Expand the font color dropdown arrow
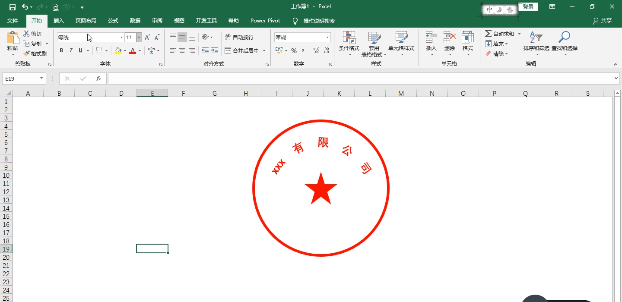Image resolution: width=622 pixels, height=302 pixels. 140,50
